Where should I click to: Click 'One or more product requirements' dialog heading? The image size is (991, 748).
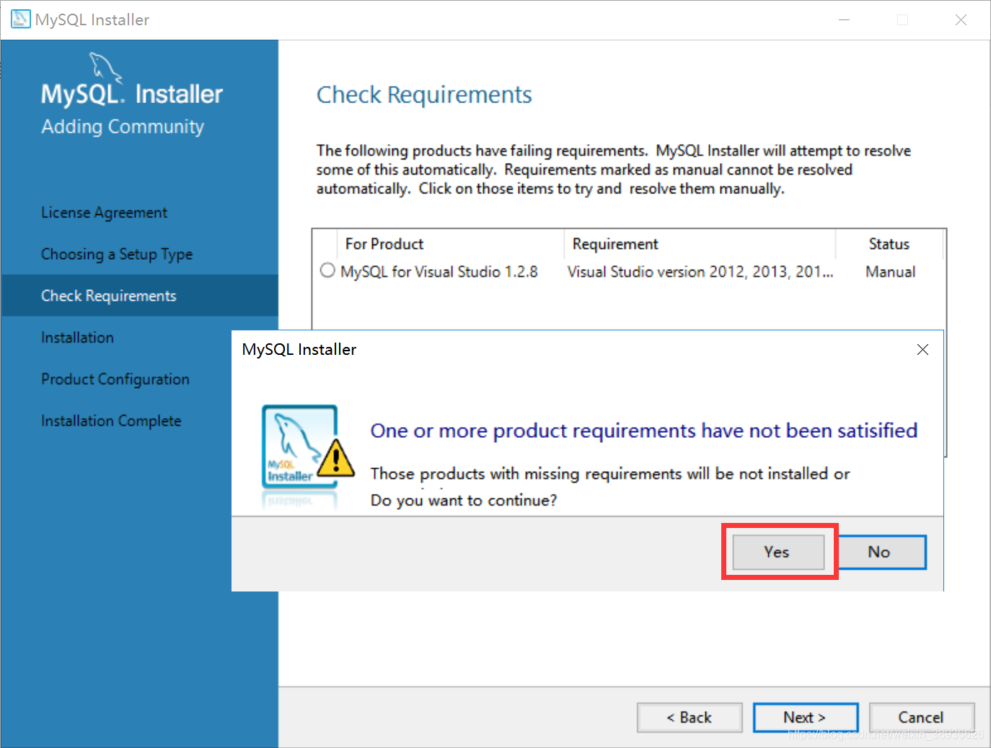click(x=644, y=431)
